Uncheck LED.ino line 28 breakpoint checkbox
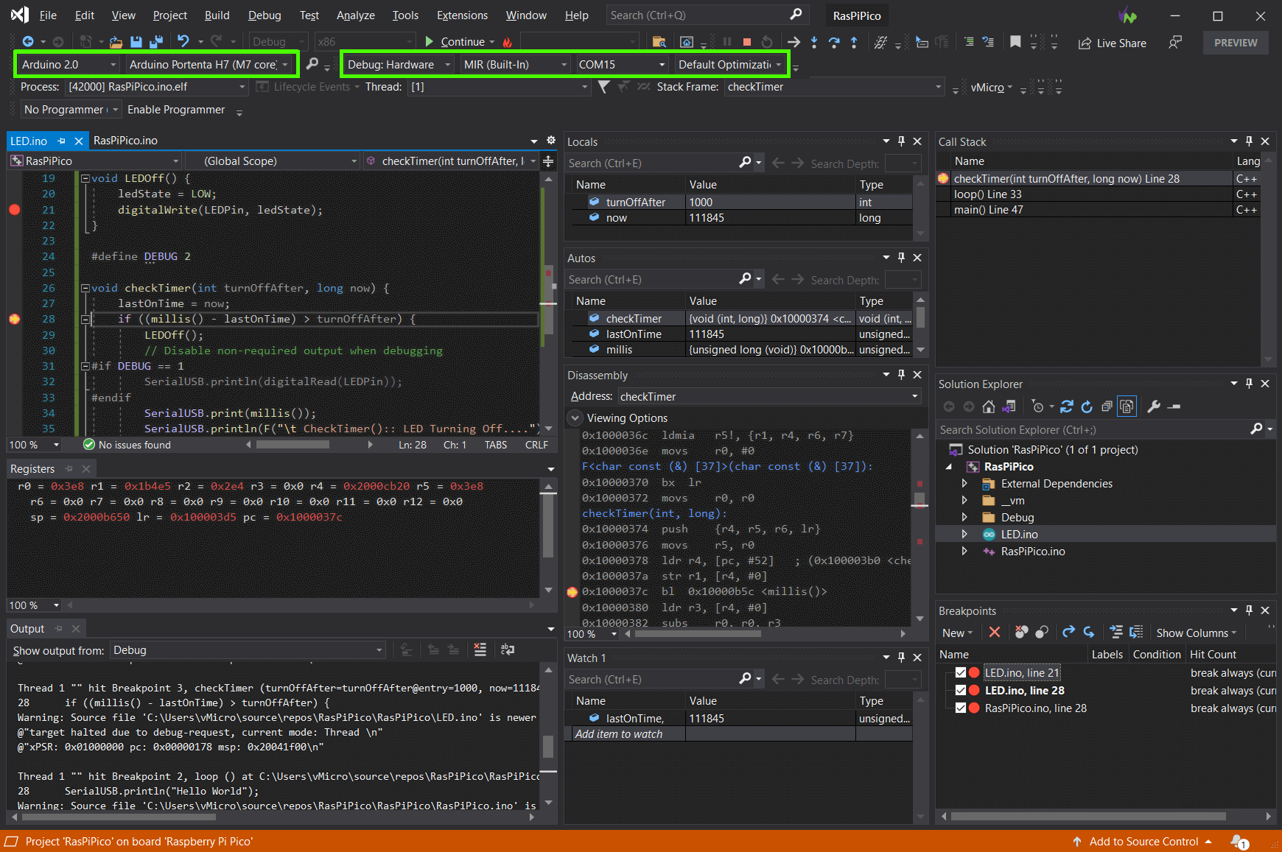 click(960, 690)
